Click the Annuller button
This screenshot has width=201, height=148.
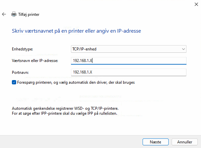184,142
